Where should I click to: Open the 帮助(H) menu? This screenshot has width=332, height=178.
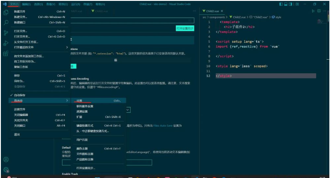tap(100, 4)
